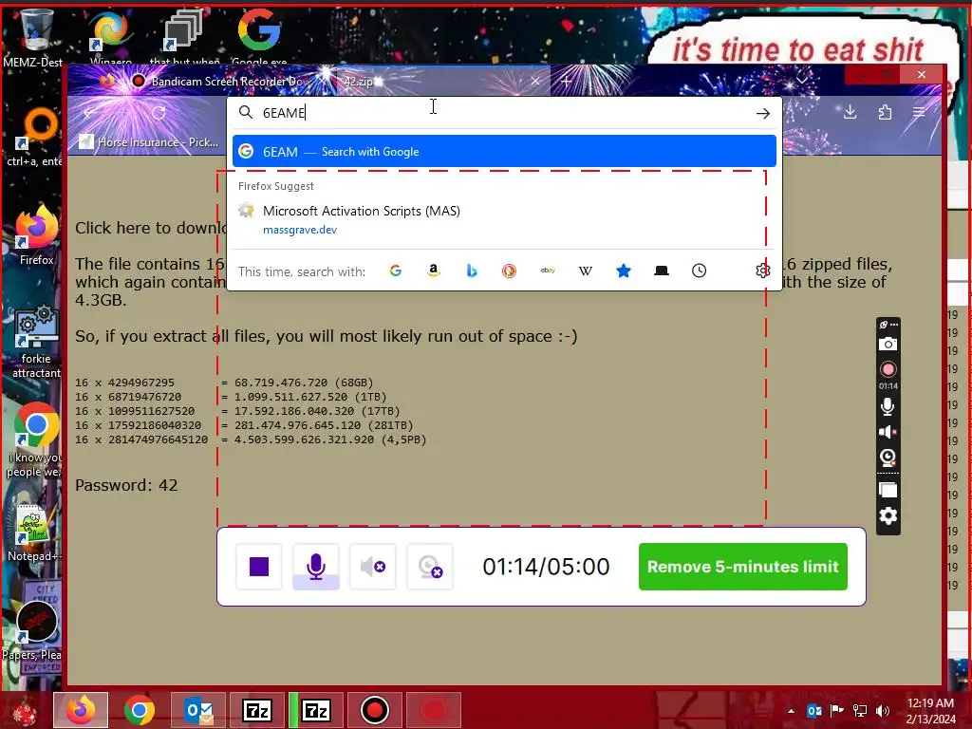Toggle the microphone in the recorder bar
The image size is (972, 729).
point(315,566)
